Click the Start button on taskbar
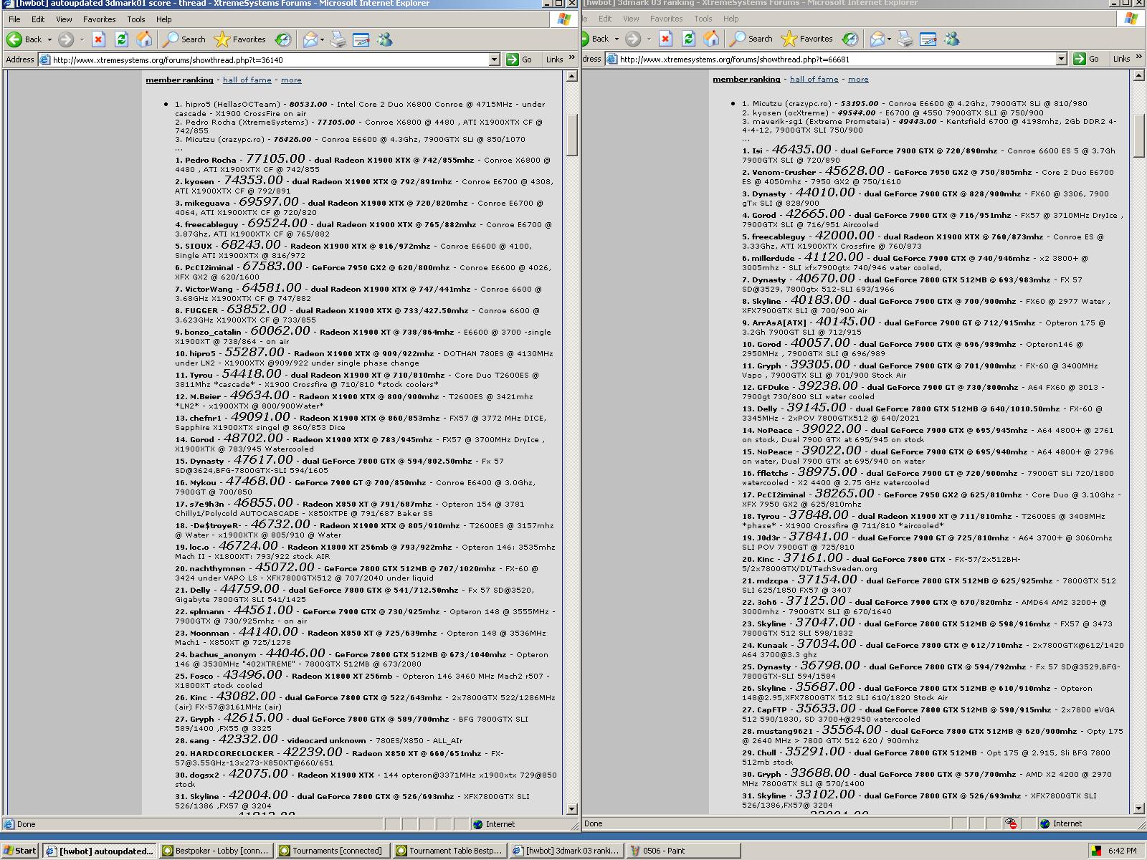 coord(19,851)
